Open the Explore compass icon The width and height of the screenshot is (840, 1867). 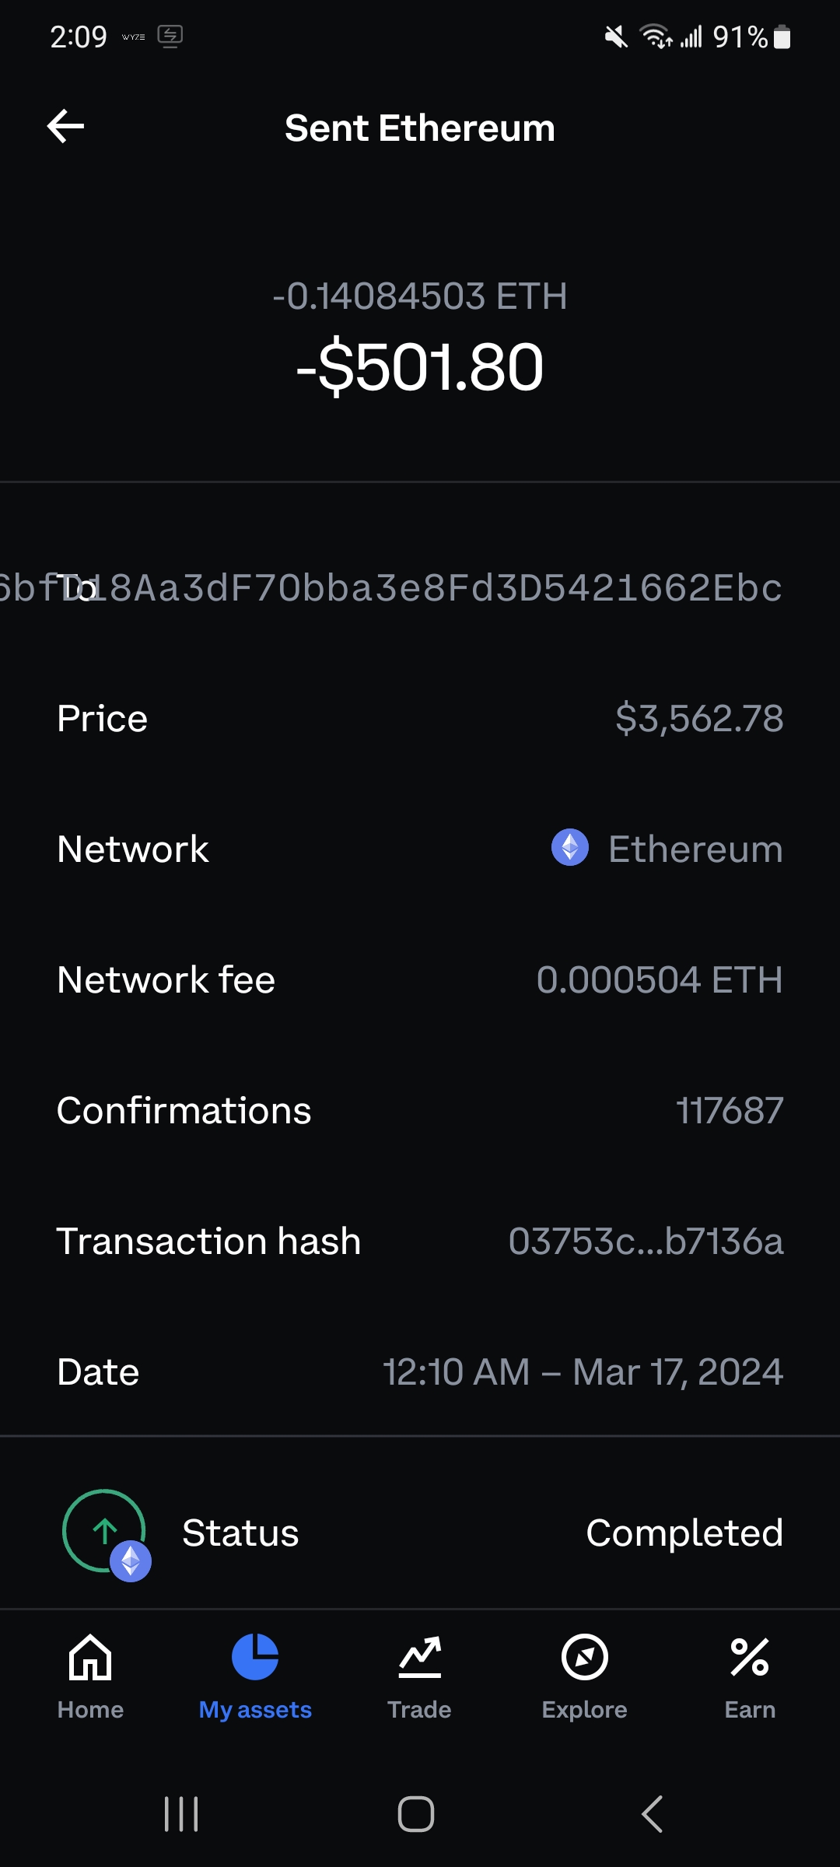pos(585,1657)
